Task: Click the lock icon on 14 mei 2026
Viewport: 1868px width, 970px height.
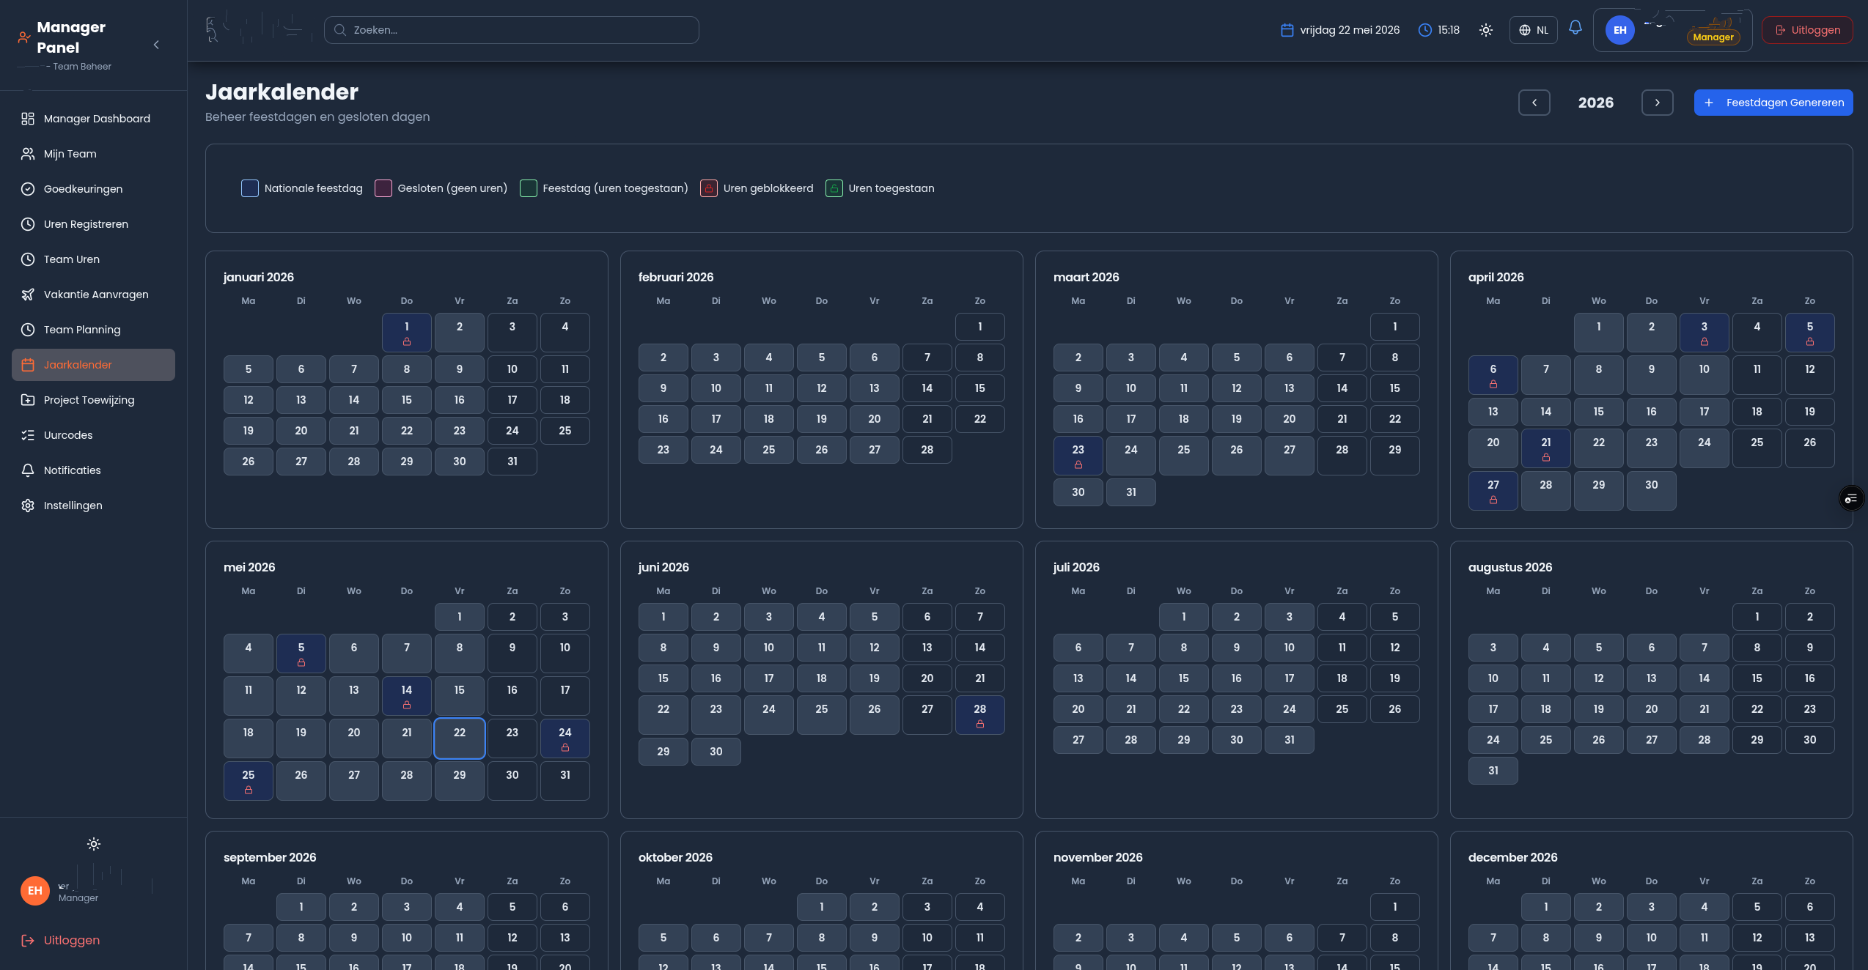Action: point(407,706)
